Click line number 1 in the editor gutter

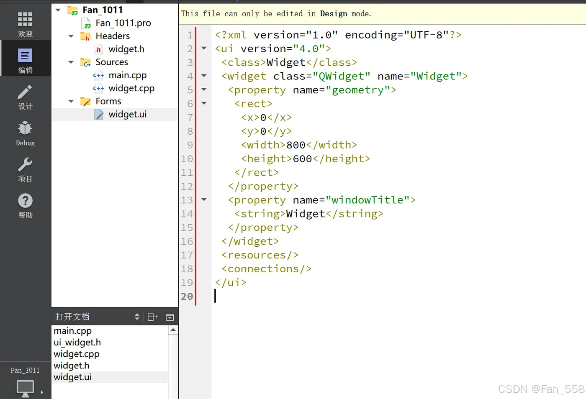pyautogui.click(x=190, y=35)
